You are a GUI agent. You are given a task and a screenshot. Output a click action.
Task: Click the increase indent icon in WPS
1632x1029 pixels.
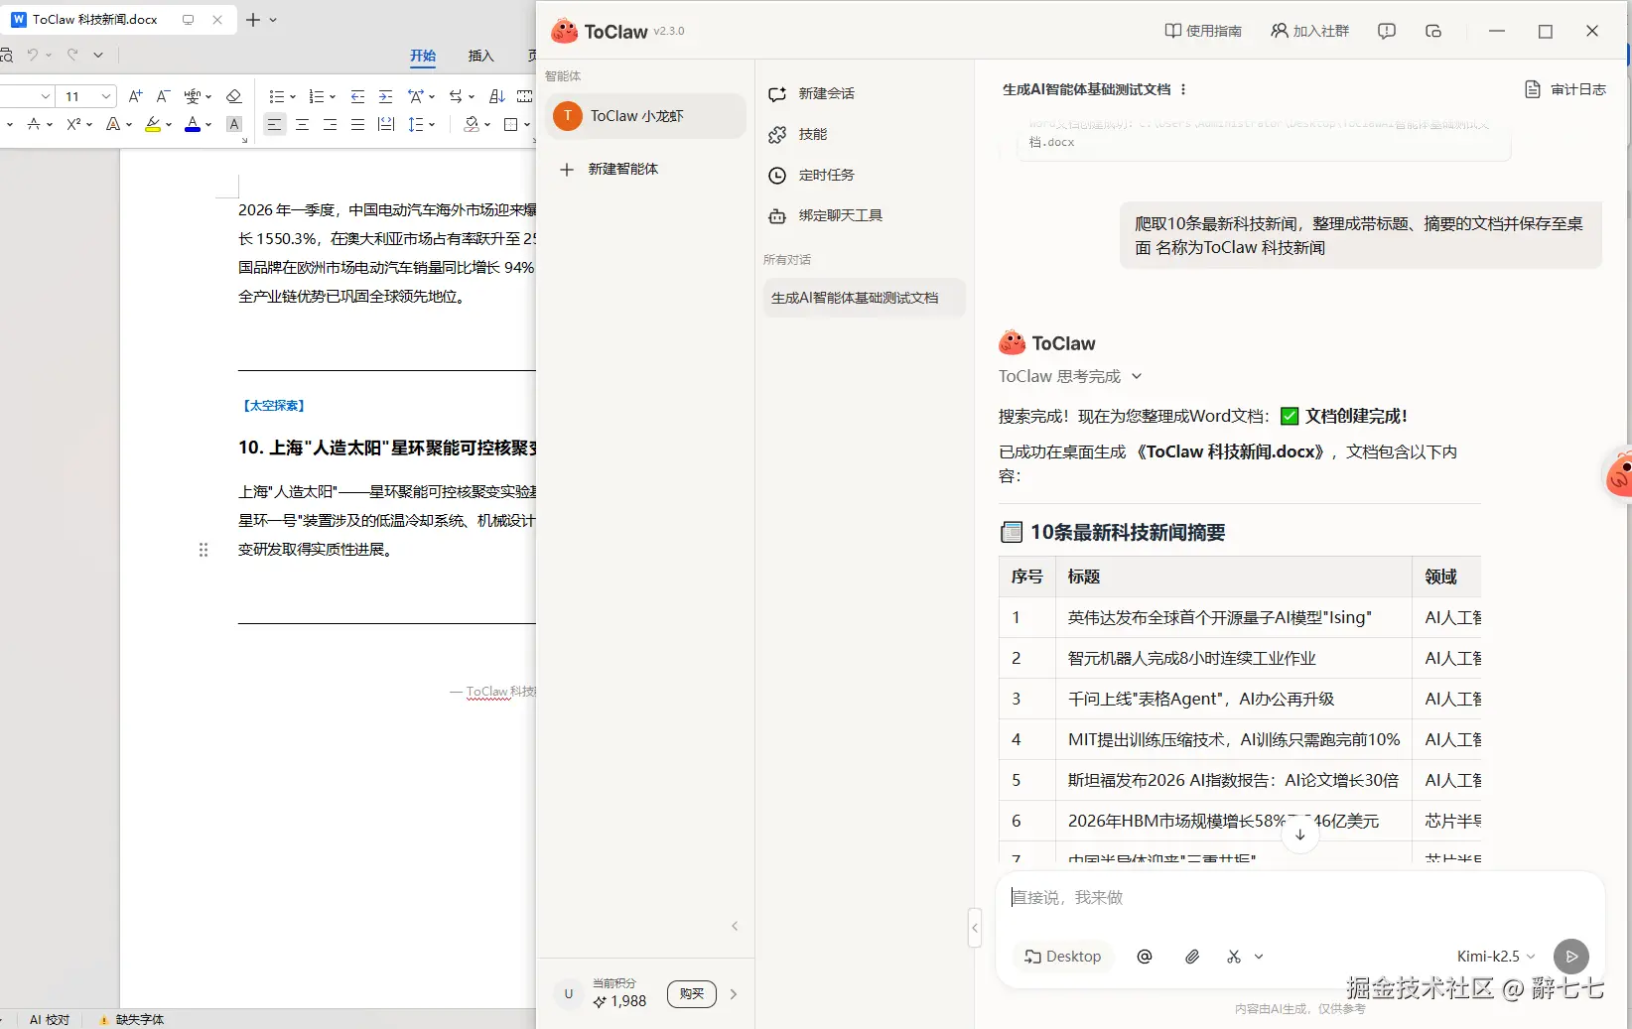pyautogui.click(x=386, y=96)
